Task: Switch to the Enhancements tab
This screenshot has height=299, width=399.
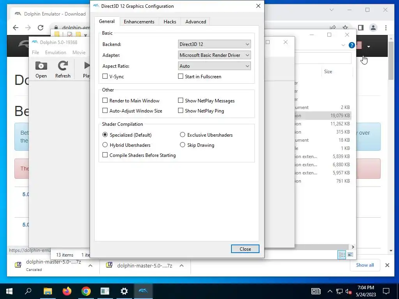Action: (139, 22)
